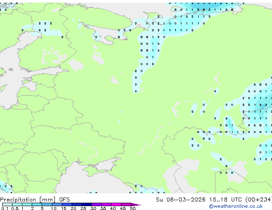Click the purple over-50 arrow of legend
This screenshot has width=272, height=210.
point(136,204)
